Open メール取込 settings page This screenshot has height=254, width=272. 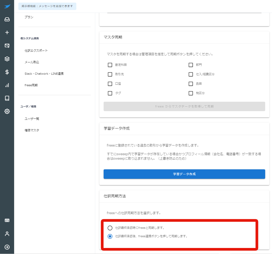tap(32, 62)
